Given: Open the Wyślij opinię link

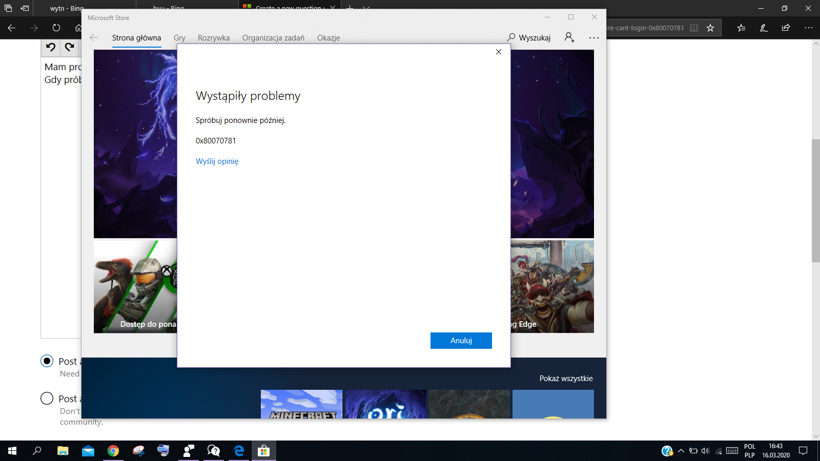Looking at the screenshot, I should click(x=217, y=161).
